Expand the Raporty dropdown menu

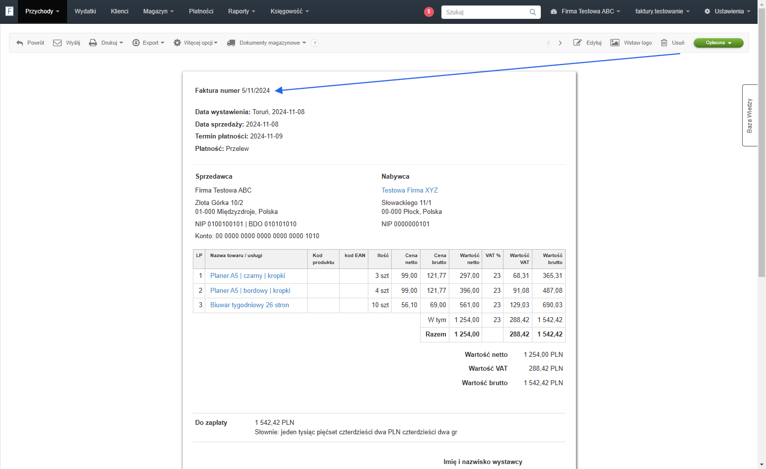coord(242,11)
